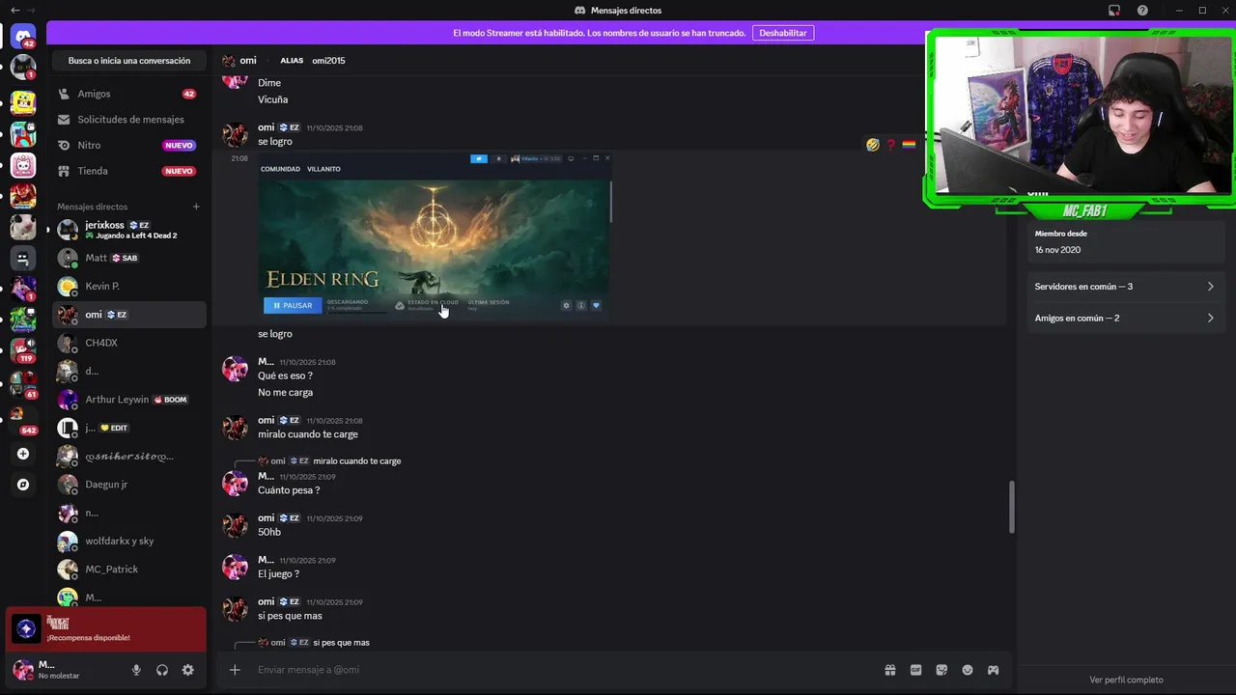Add a server with plus icon
The height and width of the screenshot is (695, 1236).
tap(23, 454)
